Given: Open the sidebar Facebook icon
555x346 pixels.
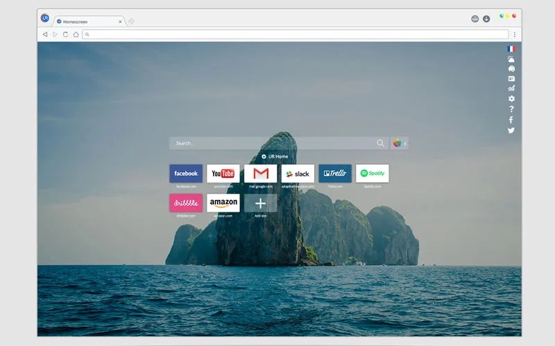Looking at the screenshot, I should coord(511,120).
